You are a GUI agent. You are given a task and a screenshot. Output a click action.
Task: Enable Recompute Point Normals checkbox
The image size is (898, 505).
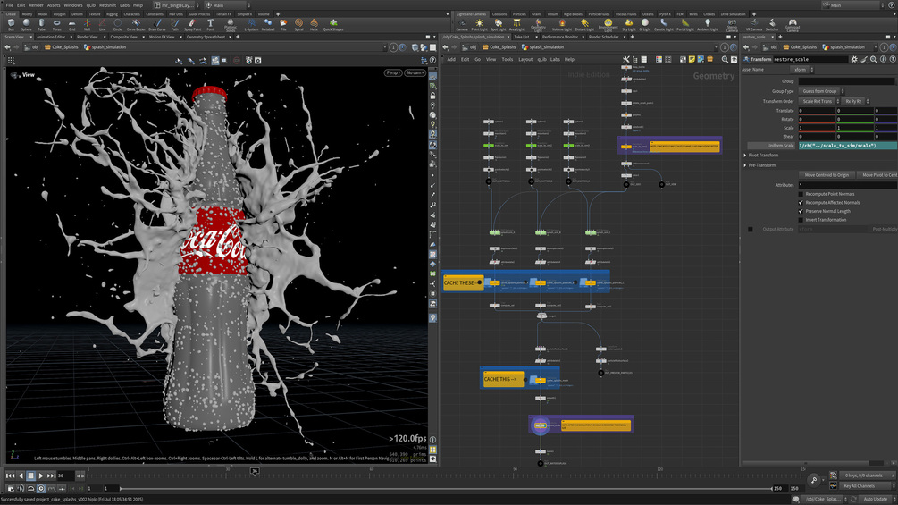801,194
